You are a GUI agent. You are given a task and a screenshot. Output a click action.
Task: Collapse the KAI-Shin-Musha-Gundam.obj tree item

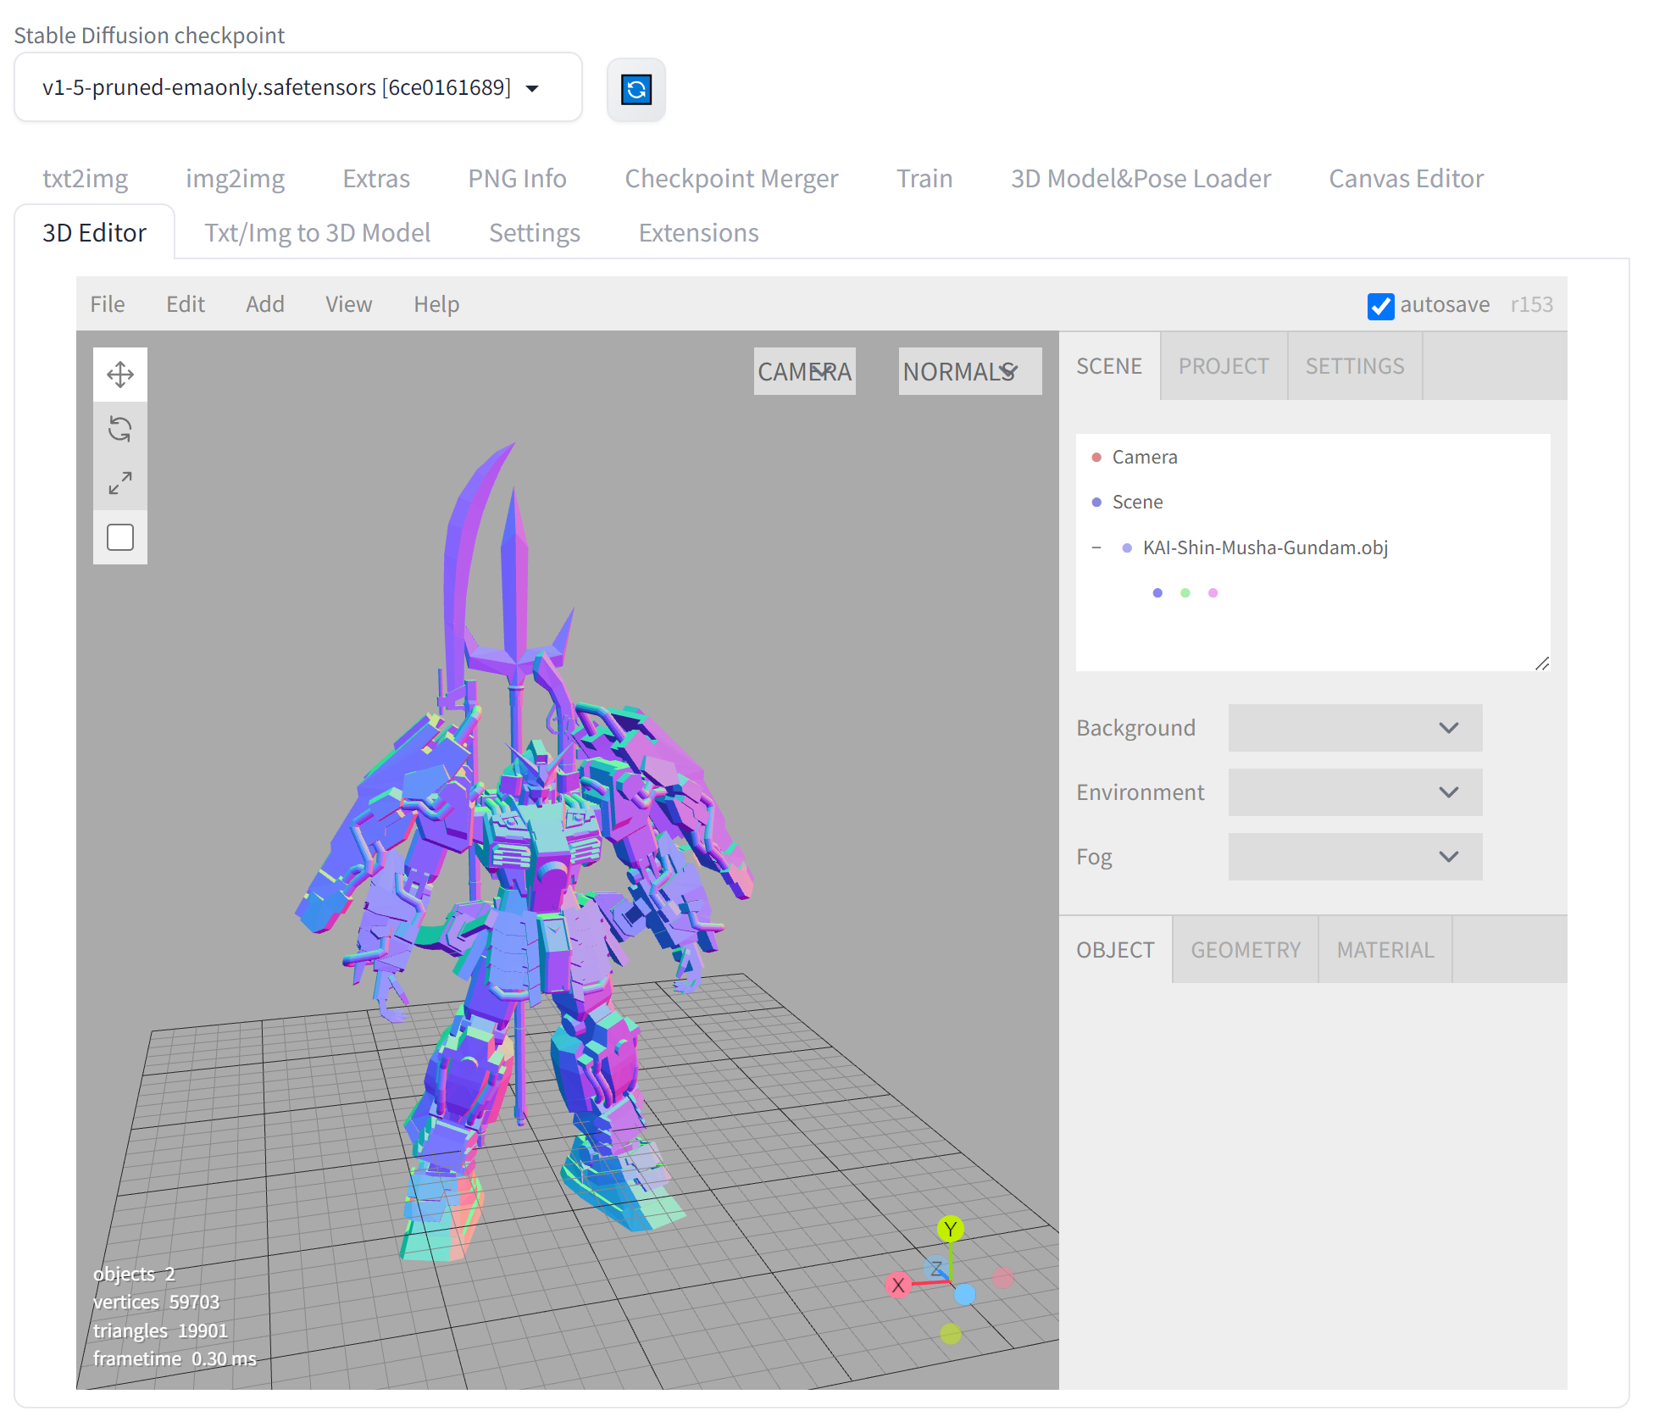click(x=1096, y=548)
